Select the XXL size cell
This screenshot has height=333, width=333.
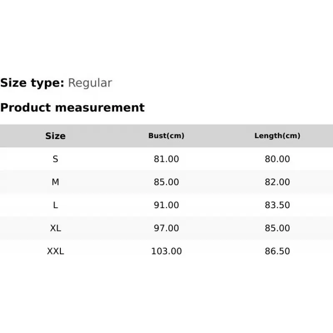55,251
